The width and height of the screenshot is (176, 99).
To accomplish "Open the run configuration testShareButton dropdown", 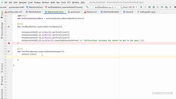I will point(104,7).
